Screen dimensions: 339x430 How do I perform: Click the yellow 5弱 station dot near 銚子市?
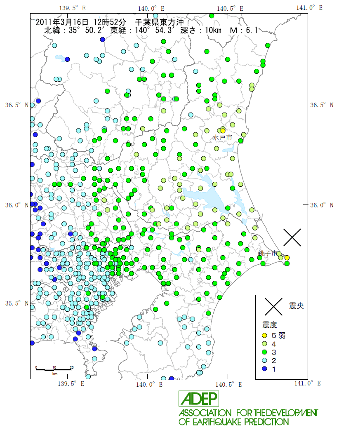[287, 258]
